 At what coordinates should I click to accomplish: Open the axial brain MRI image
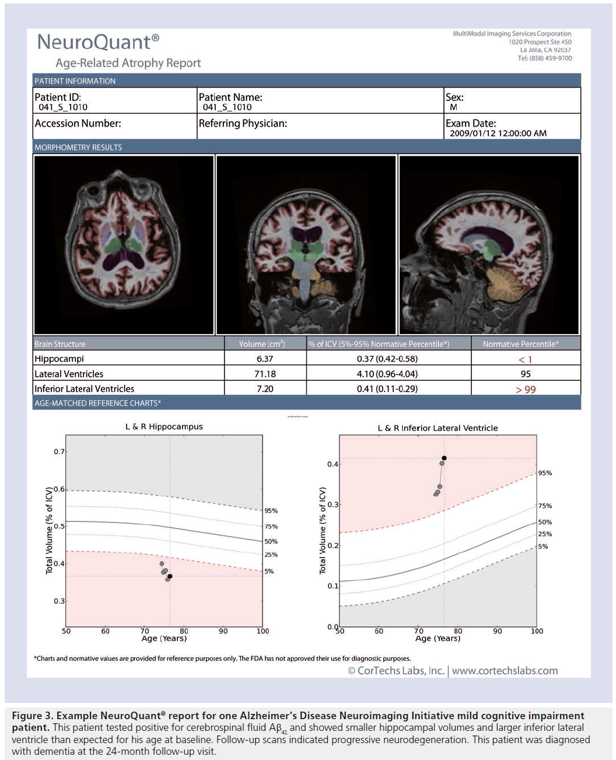click(124, 245)
